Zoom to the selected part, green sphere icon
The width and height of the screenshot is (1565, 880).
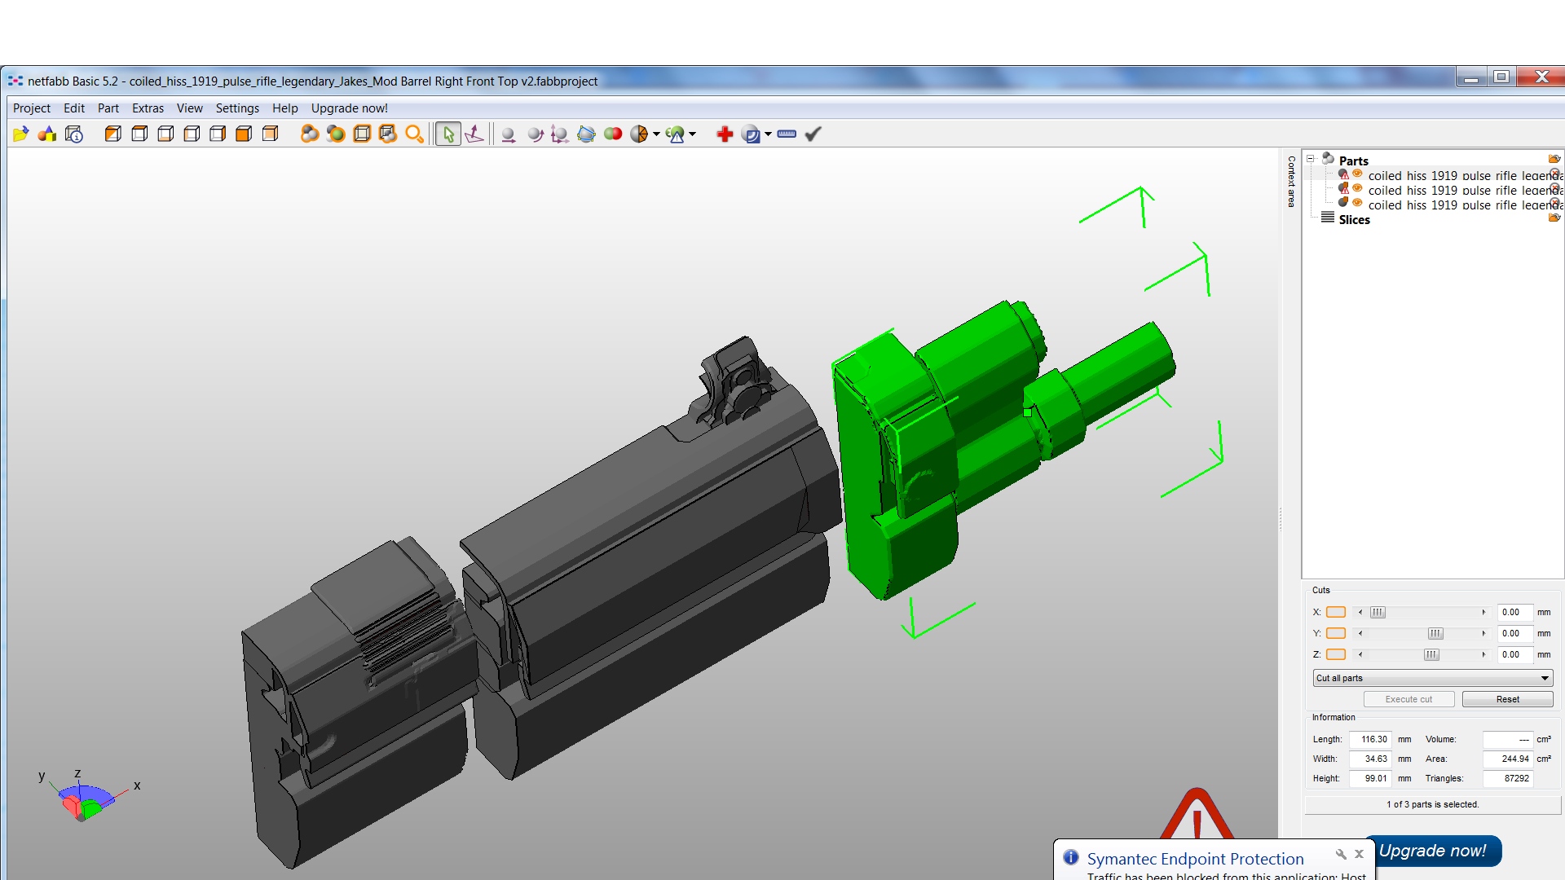(336, 134)
